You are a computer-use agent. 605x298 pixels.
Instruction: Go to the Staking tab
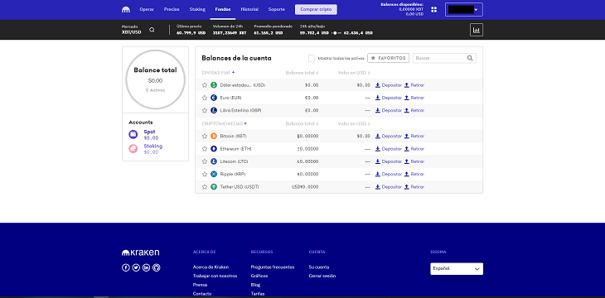point(197,9)
